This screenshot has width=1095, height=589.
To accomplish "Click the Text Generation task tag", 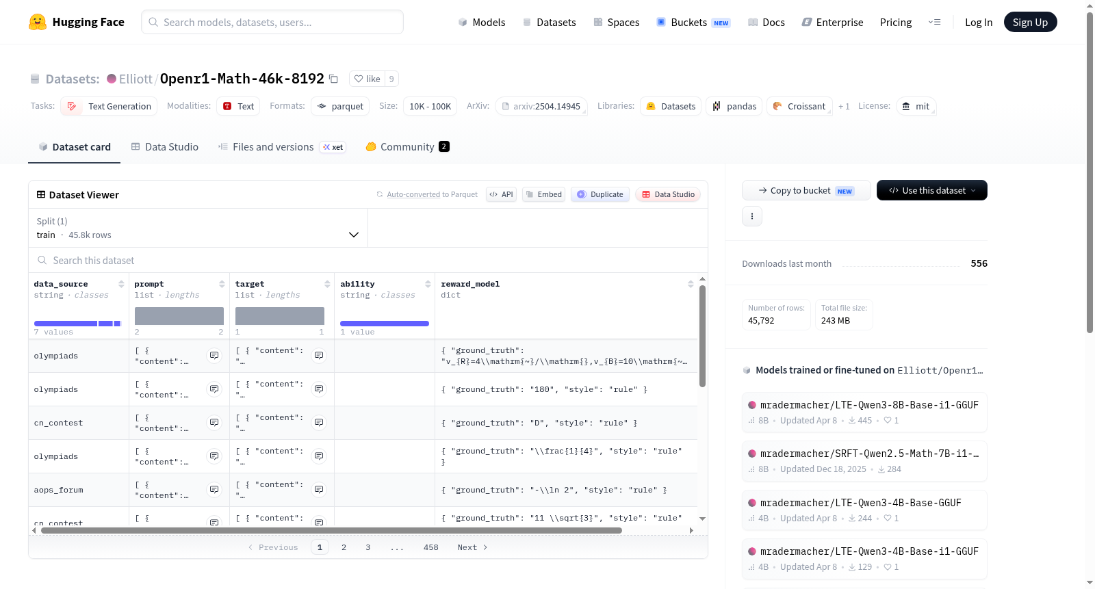I will pyautogui.click(x=109, y=106).
